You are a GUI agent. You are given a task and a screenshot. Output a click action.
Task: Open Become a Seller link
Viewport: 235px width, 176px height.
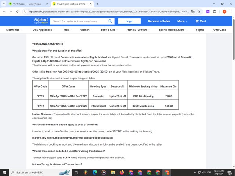159,21
